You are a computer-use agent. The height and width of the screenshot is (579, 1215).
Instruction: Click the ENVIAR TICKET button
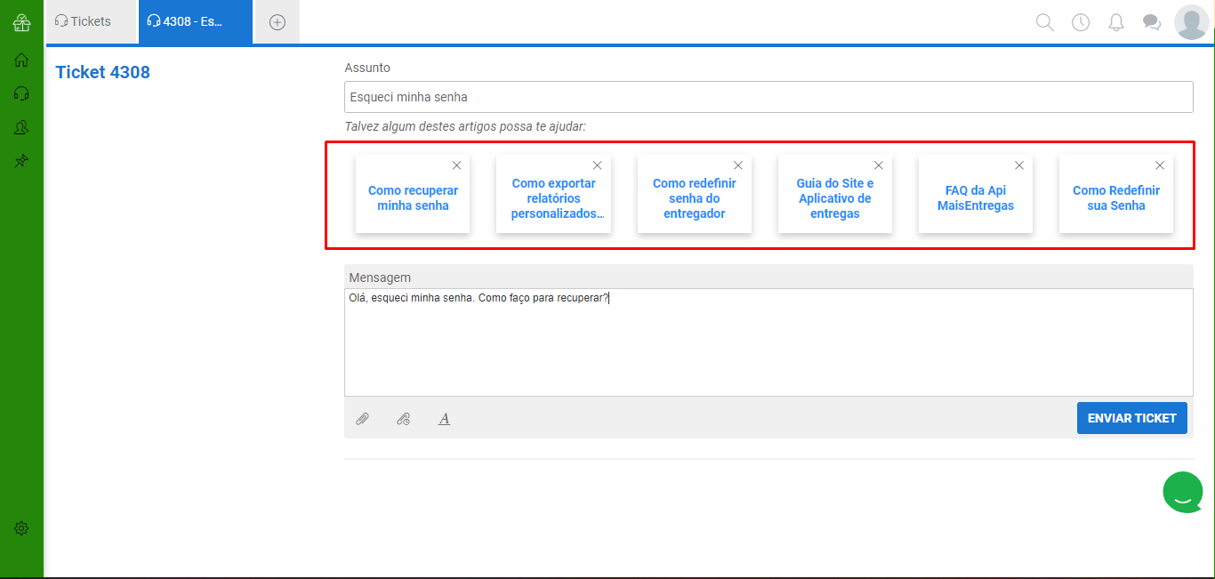coord(1131,418)
